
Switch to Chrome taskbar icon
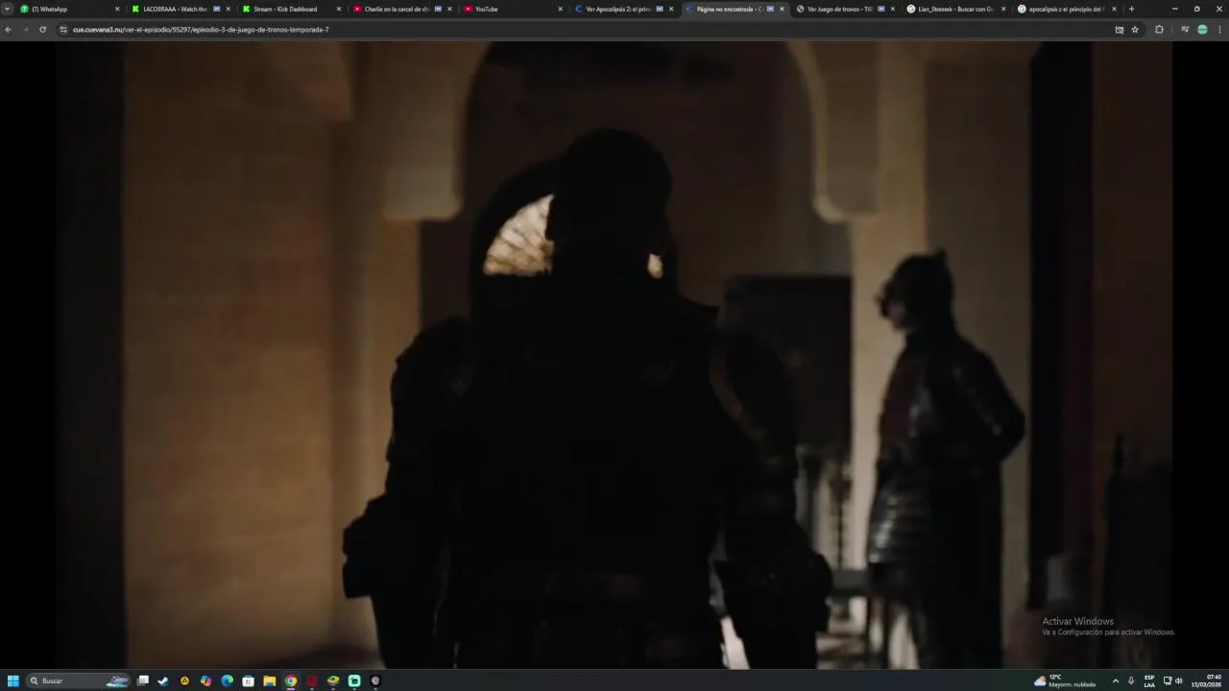click(291, 680)
